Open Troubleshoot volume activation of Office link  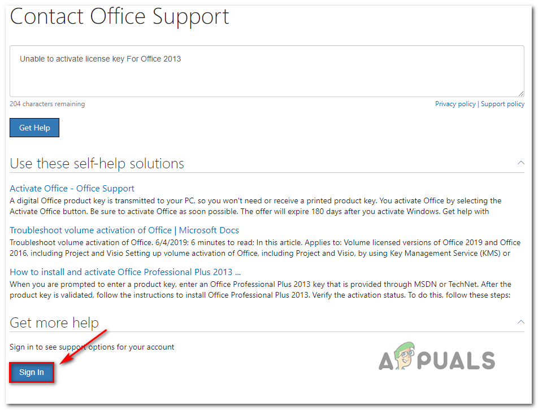tap(124, 230)
